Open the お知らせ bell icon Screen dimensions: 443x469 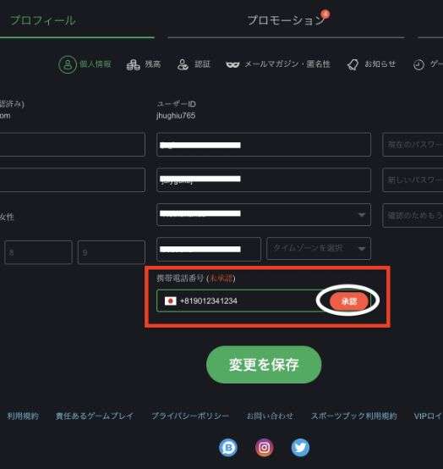(x=353, y=64)
